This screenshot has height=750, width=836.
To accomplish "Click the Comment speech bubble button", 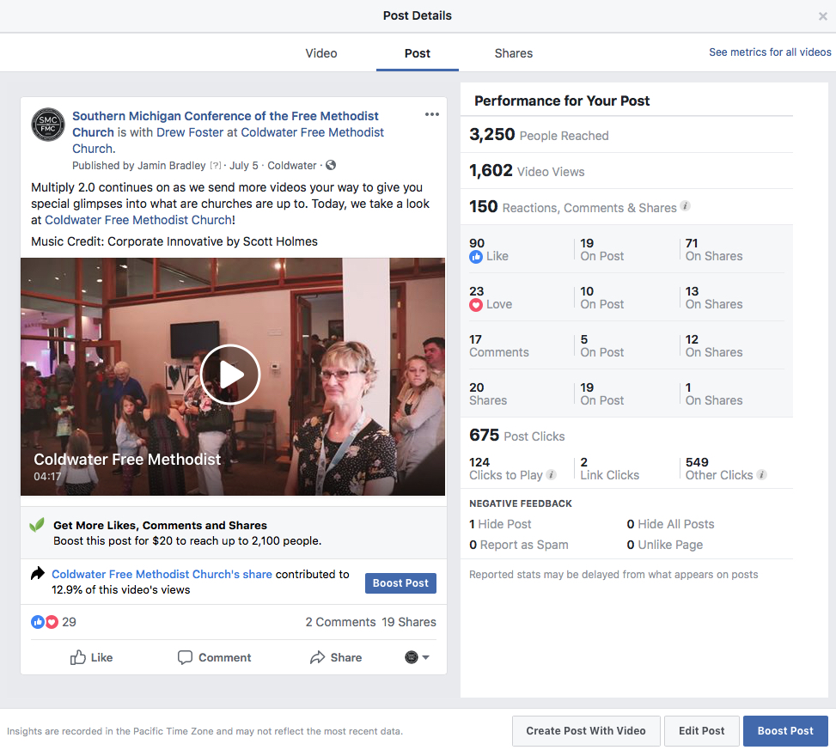I will point(214,657).
